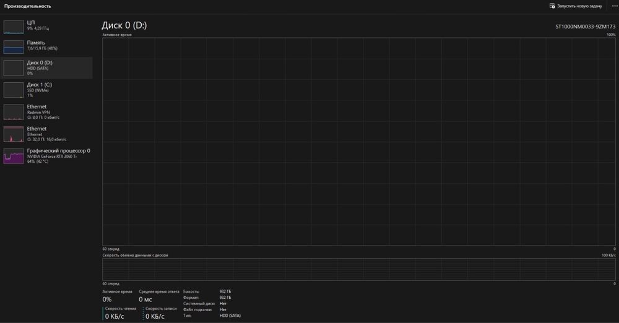The height and width of the screenshot is (323, 619).
Task: Open the three-dots more options menu
Action: (x=614, y=6)
